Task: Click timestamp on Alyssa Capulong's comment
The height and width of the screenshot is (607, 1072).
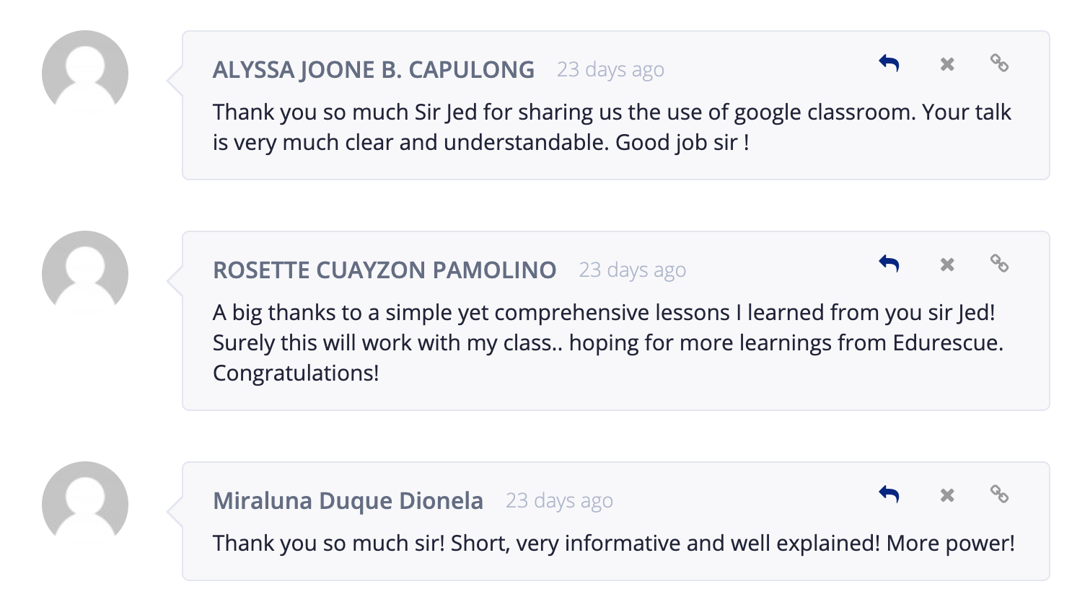Action: pos(610,70)
